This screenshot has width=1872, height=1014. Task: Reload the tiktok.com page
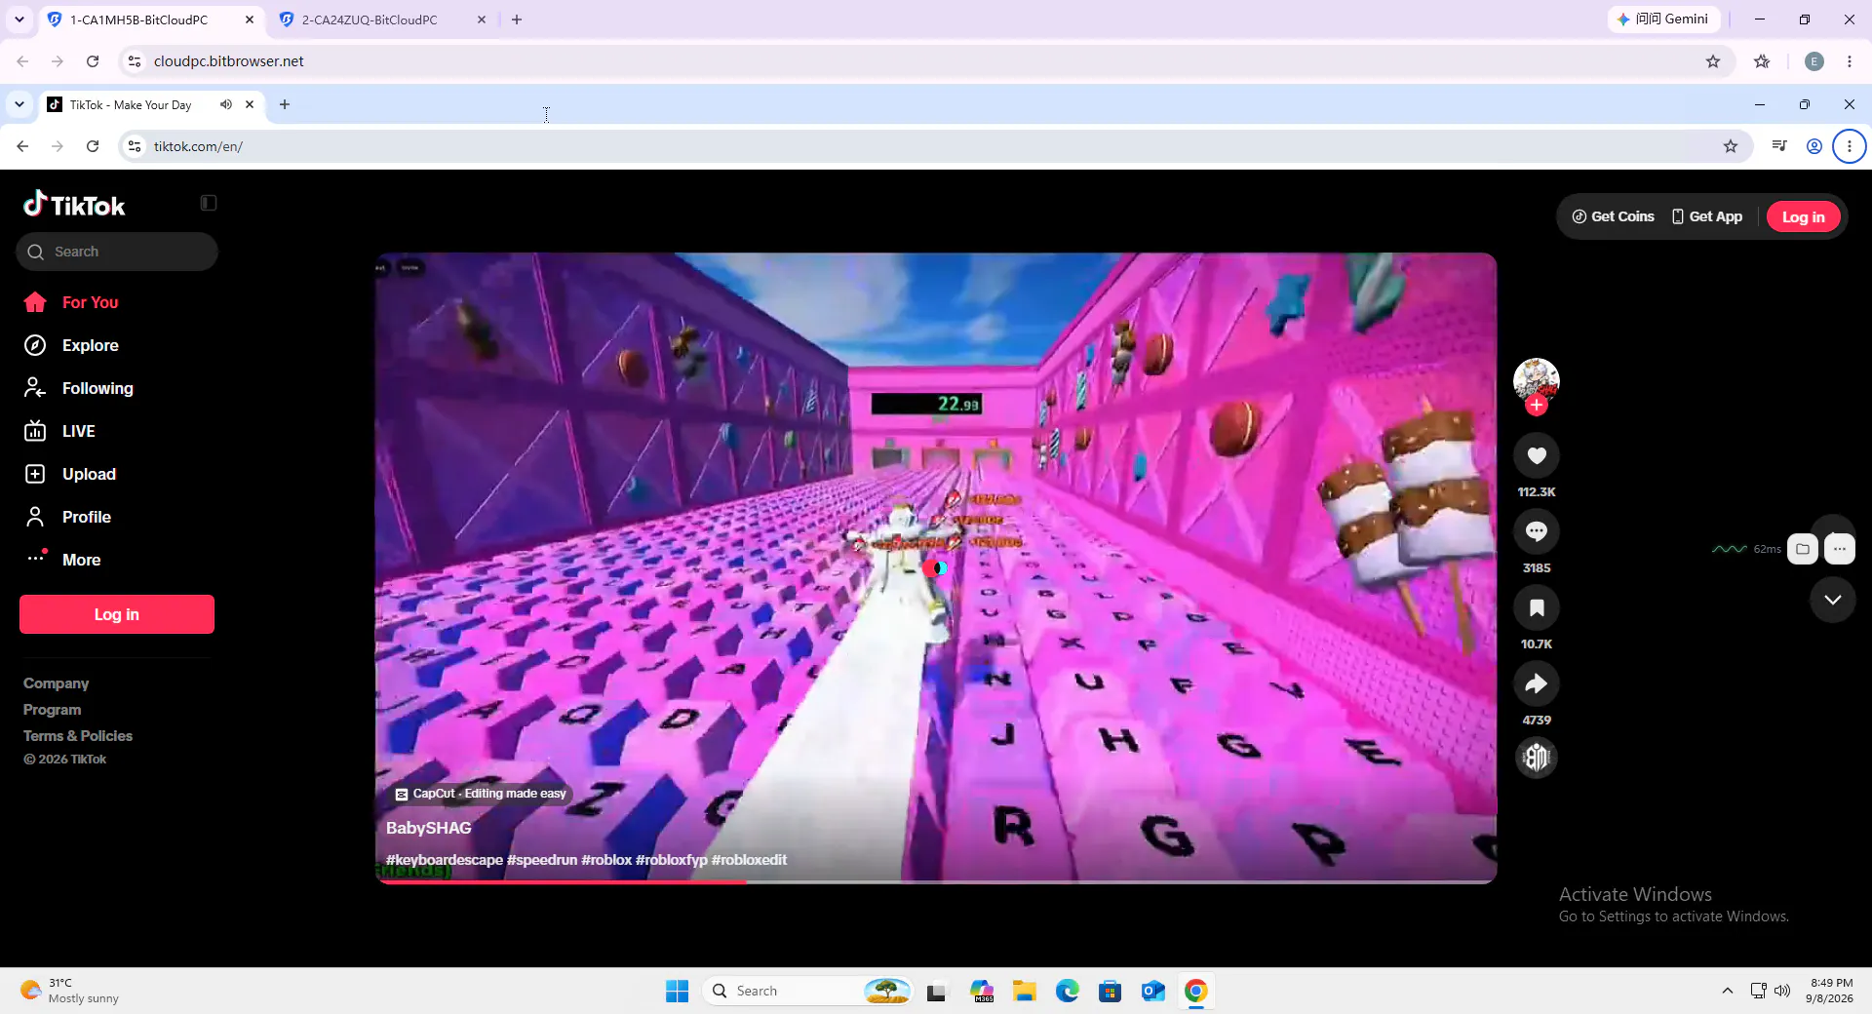tap(93, 146)
